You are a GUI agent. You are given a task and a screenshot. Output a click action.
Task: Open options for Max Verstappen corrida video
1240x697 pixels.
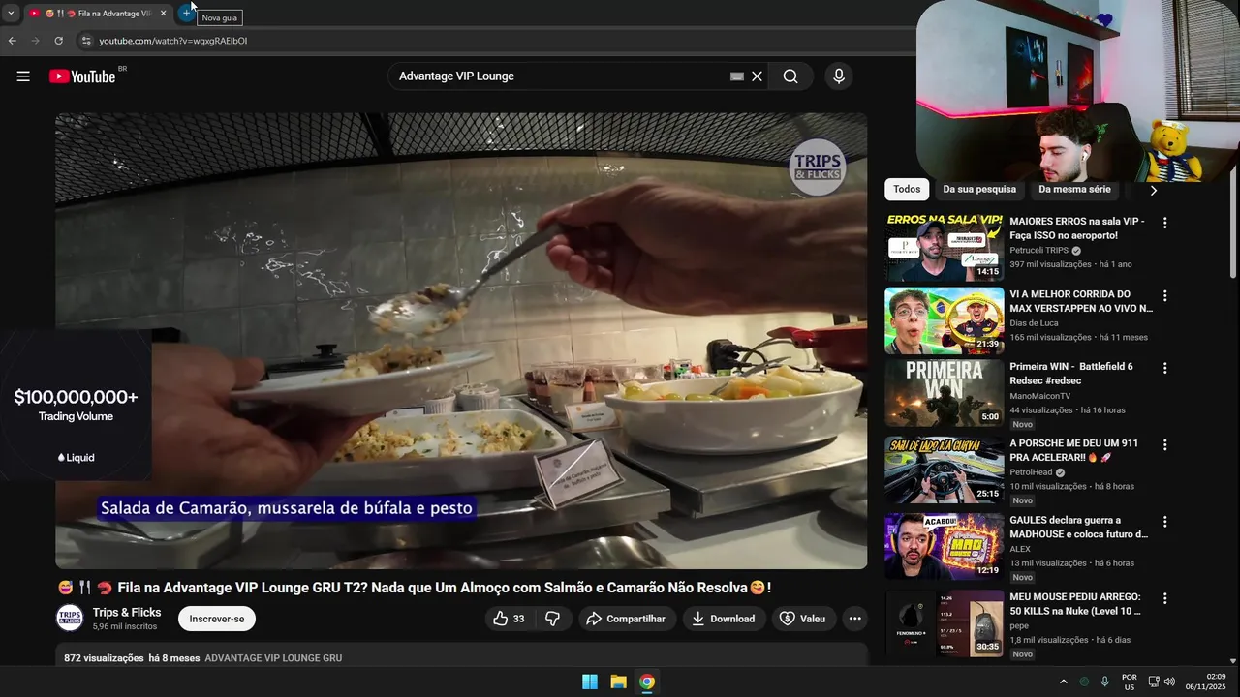(x=1164, y=296)
